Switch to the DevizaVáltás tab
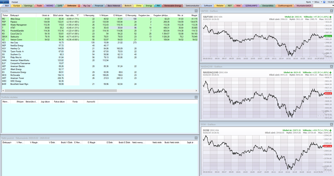The height and width of the screenshot is (176, 334). click(268, 5)
